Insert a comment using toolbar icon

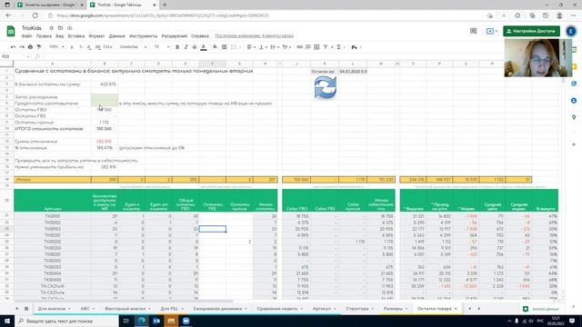pyautogui.click(x=308, y=47)
